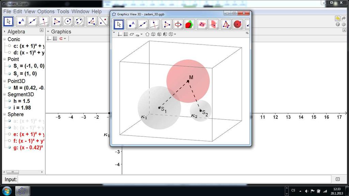Select Perpendicular Plane tool in 3D window
Viewport: 349px width, 196px height.
point(213,24)
